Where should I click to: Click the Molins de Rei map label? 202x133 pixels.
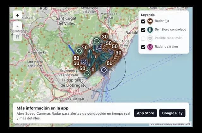click(38, 53)
